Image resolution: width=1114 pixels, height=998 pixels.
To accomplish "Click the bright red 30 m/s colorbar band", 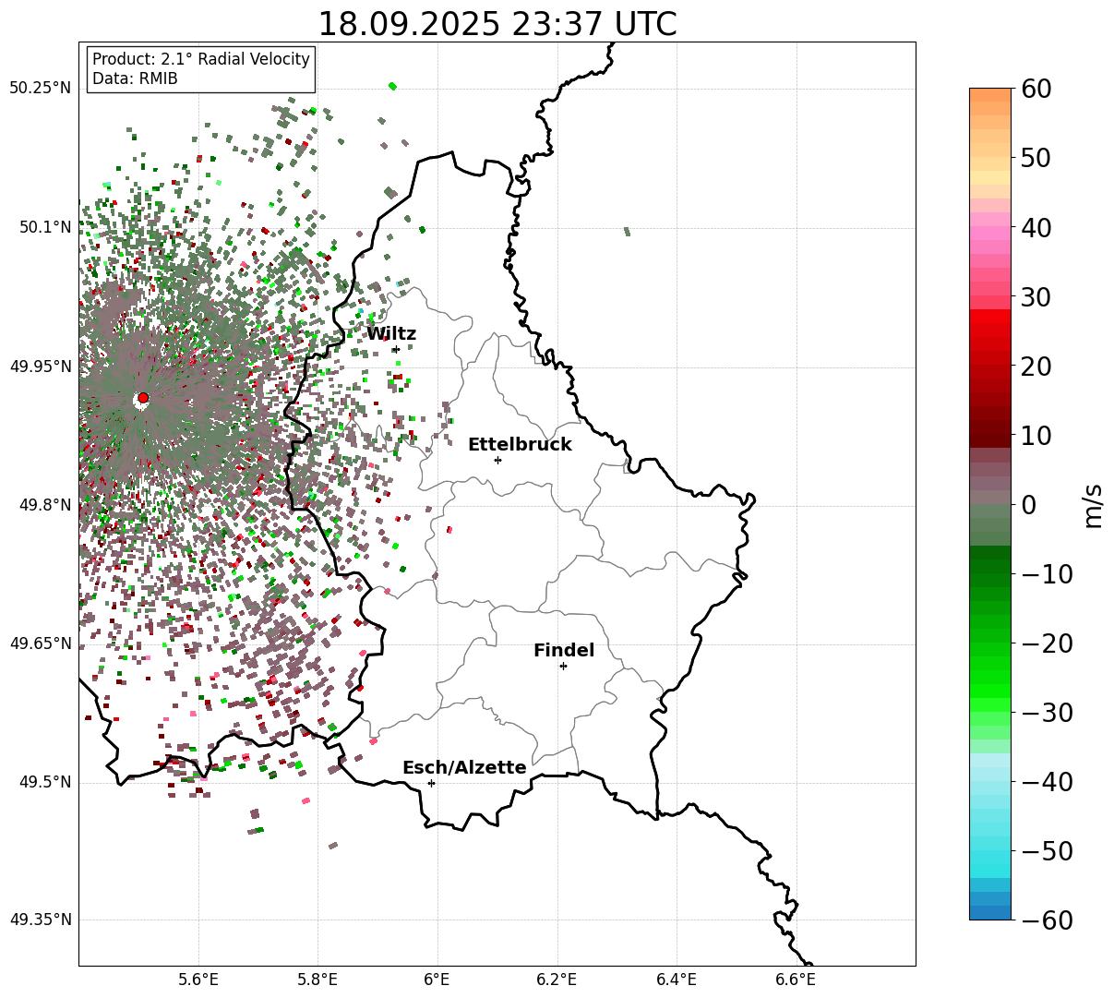I will [990, 315].
